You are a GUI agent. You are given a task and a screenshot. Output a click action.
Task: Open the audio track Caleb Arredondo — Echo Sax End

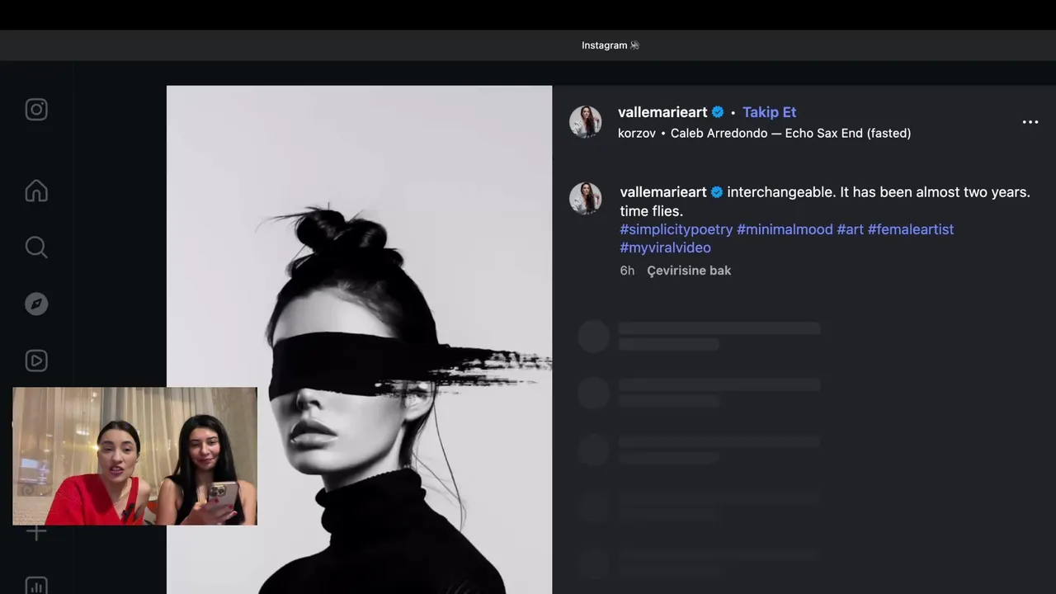click(790, 133)
